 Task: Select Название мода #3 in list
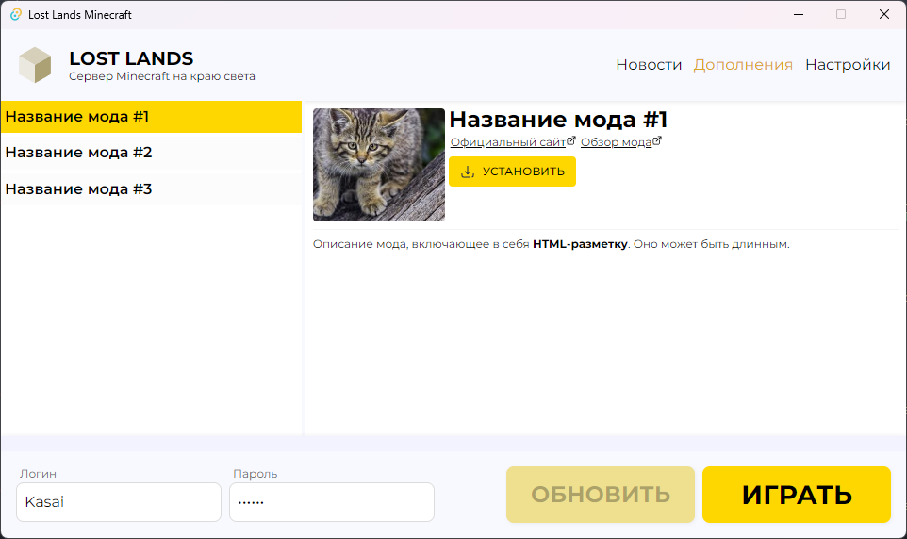151,189
